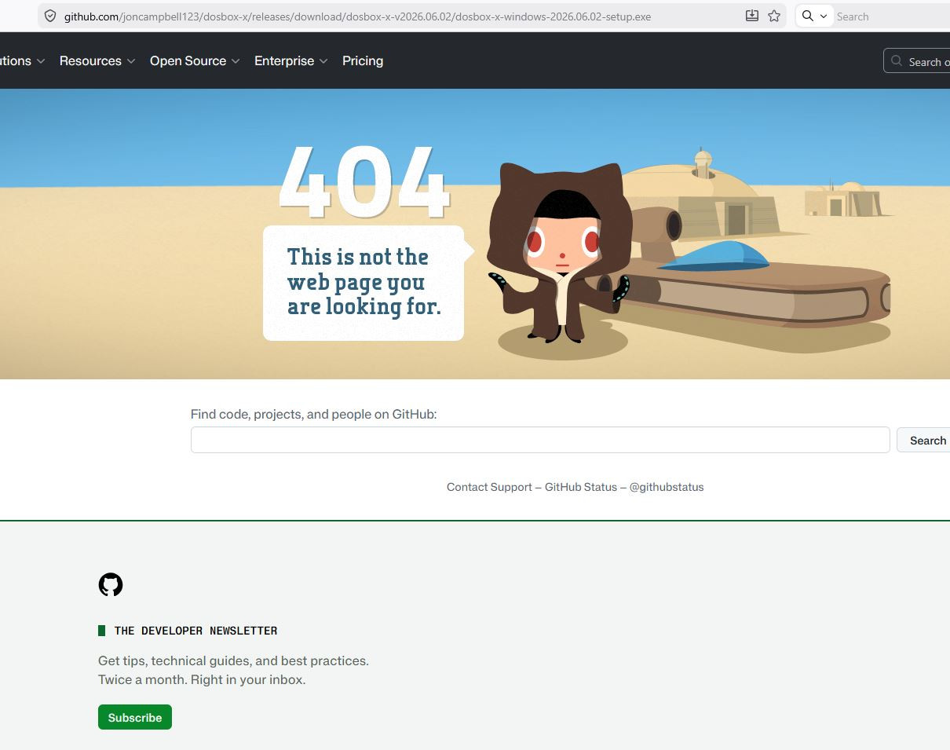
Task: Expand the Enterprise menu
Action: [x=291, y=60]
